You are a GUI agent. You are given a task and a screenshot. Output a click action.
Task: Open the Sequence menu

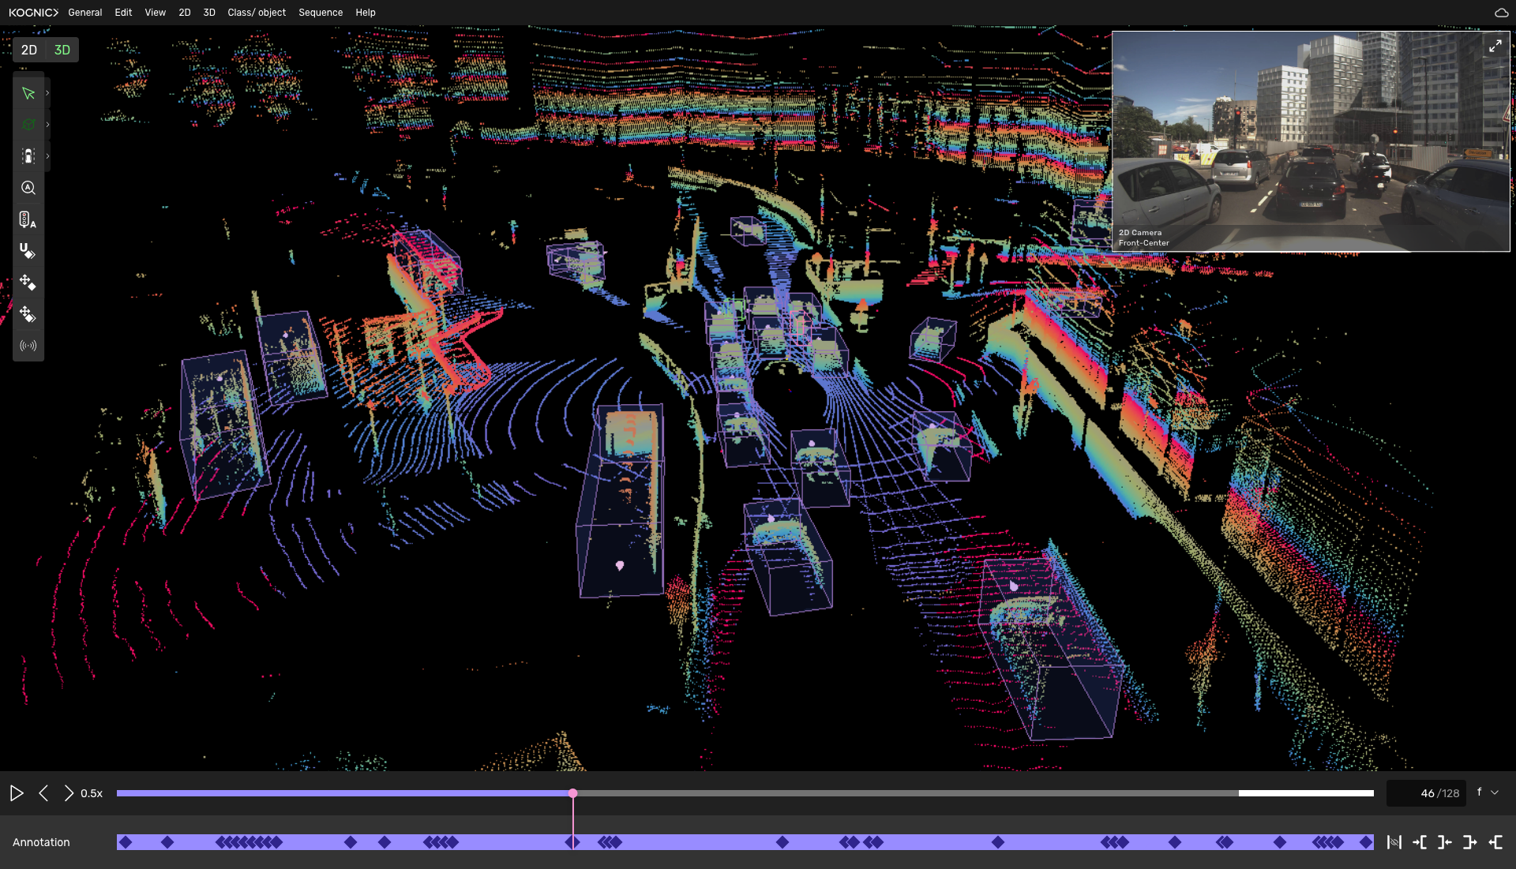pyautogui.click(x=320, y=13)
